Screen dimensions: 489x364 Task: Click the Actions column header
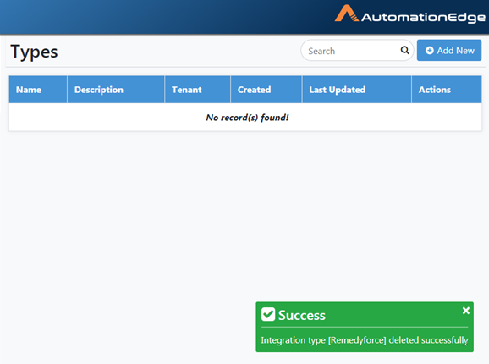pos(435,90)
